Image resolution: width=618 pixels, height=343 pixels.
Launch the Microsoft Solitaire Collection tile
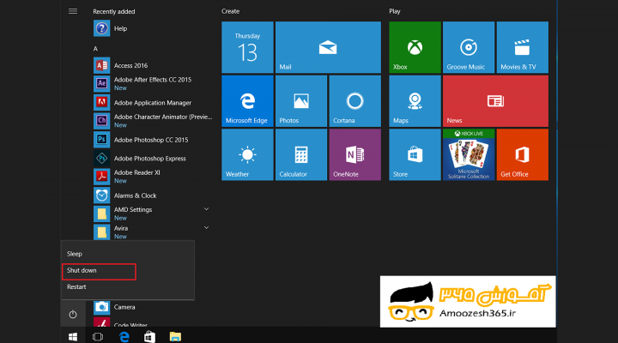(469, 154)
